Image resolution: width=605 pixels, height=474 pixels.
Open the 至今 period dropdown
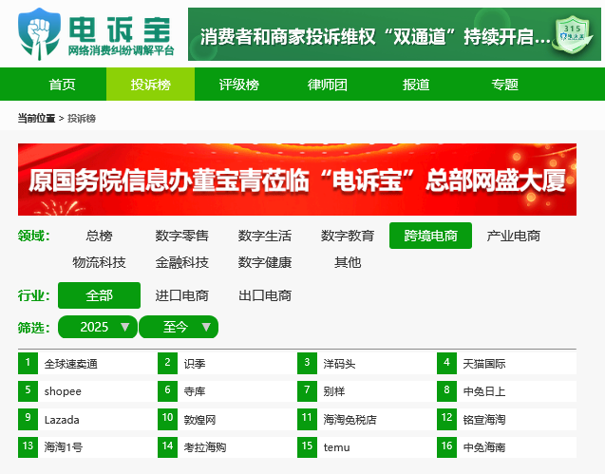pyautogui.click(x=179, y=327)
